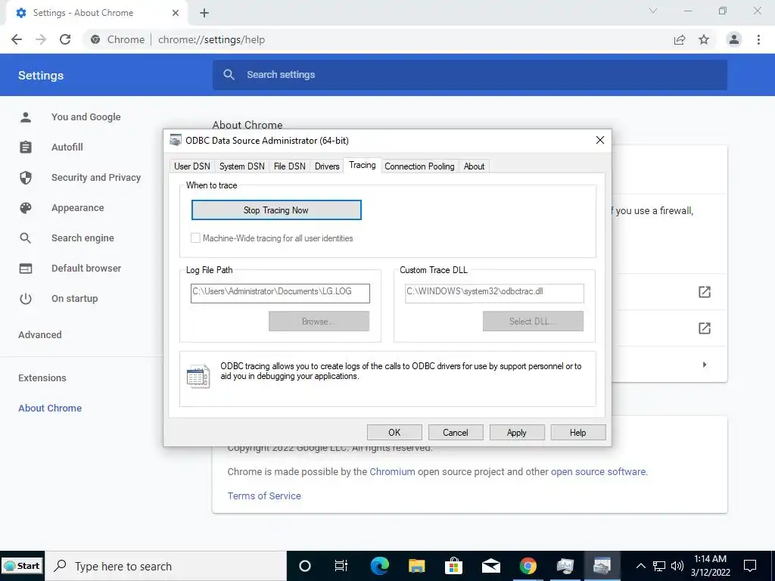Expand the Advanced settings section
Viewport: 775px width, 581px height.
(x=40, y=335)
